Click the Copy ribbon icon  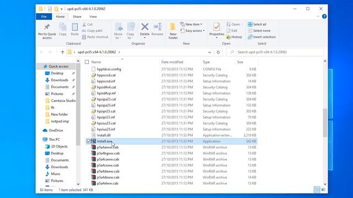[62, 28]
